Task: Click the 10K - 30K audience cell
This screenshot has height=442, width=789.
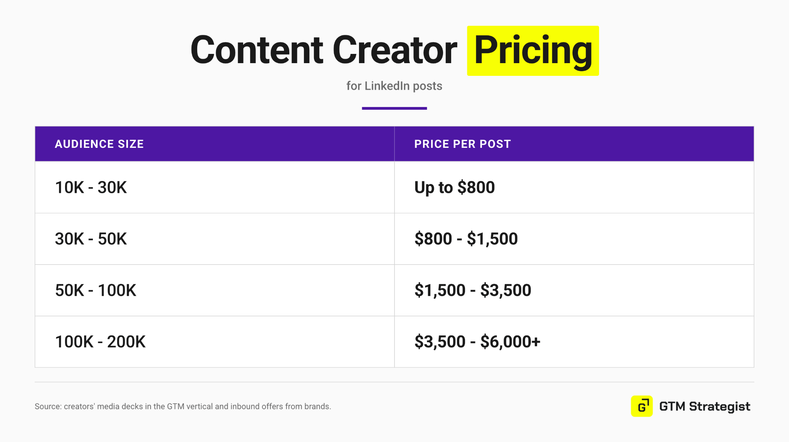Action: 215,187
